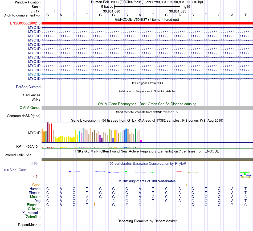Select the red ENSG00000280245 gene bar
This screenshot has height=231, width=253.
click(147, 23)
